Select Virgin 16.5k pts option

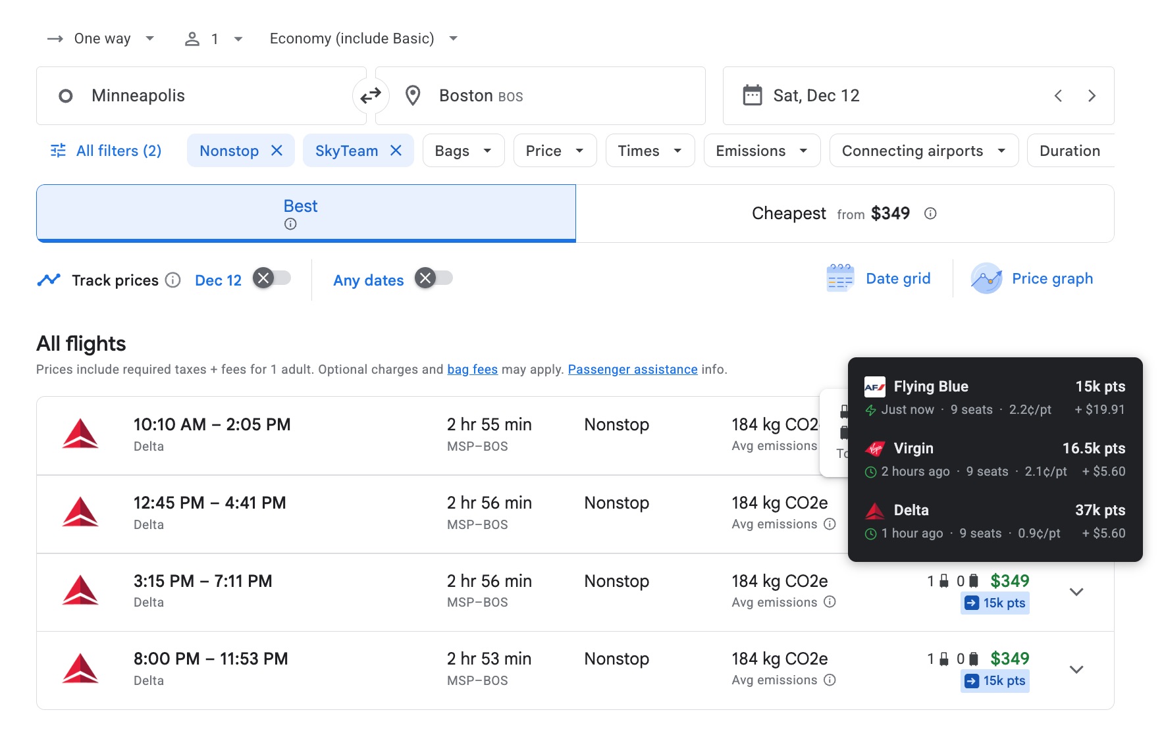[x=995, y=459]
